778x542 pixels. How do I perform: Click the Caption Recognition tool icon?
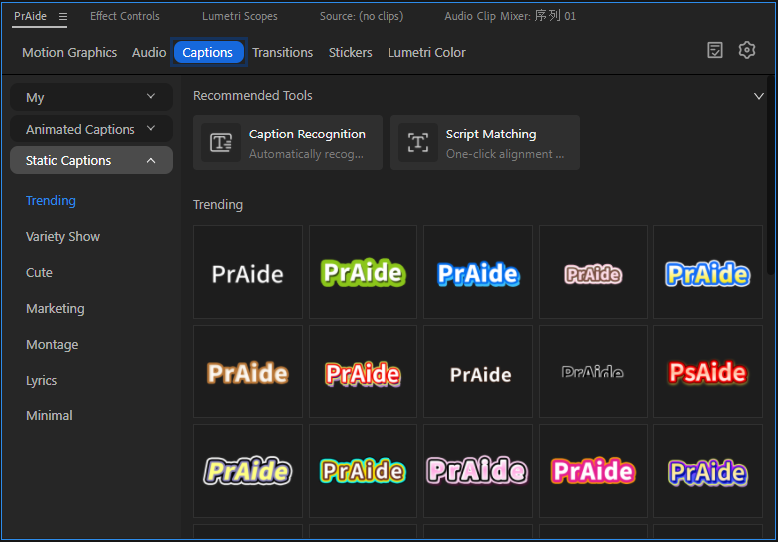[x=221, y=142]
